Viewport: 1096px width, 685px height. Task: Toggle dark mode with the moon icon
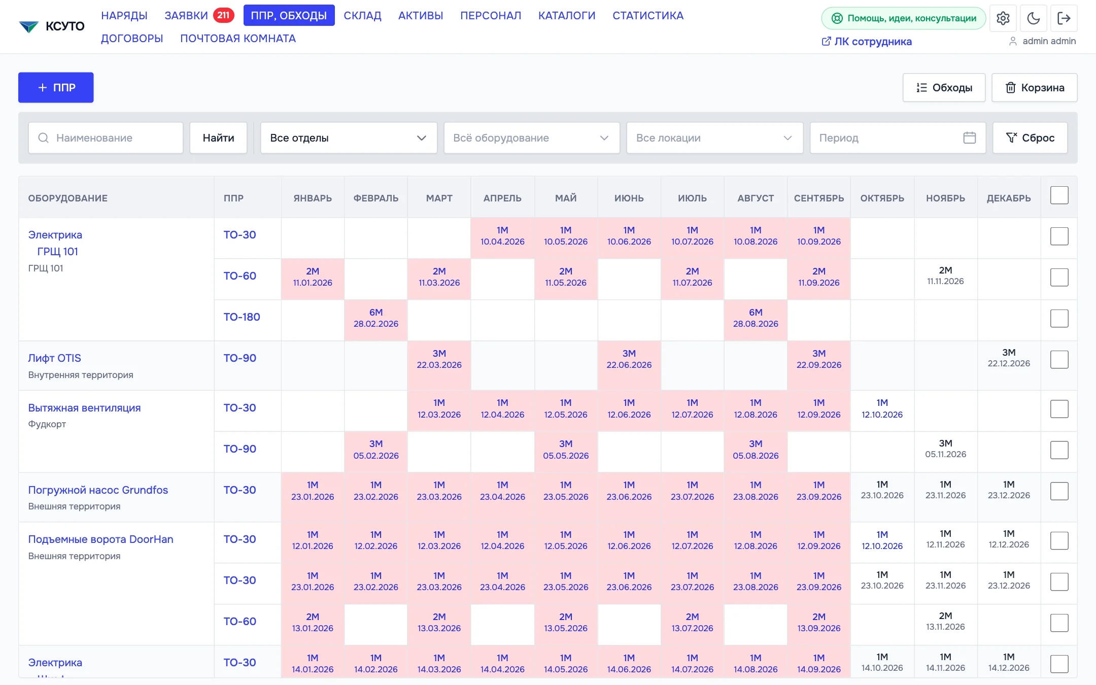(1033, 18)
